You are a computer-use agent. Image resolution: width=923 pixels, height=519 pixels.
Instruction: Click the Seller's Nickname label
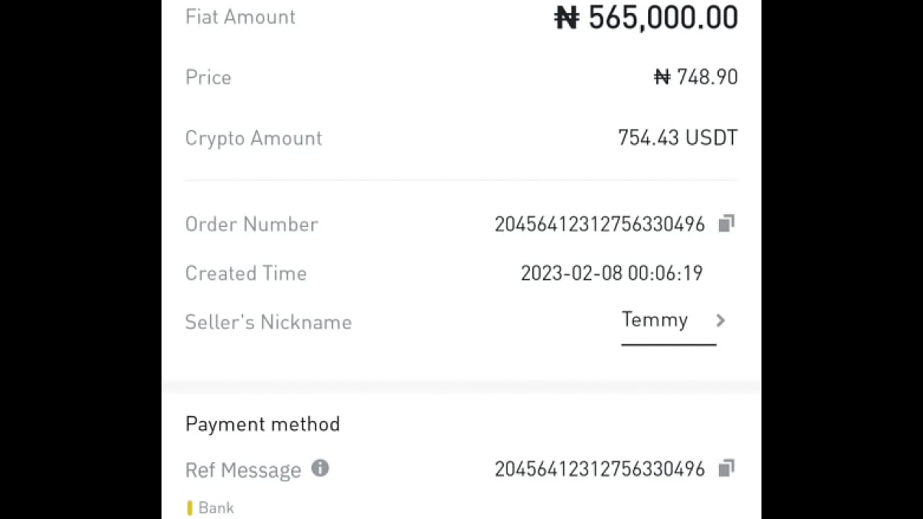[x=268, y=322]
